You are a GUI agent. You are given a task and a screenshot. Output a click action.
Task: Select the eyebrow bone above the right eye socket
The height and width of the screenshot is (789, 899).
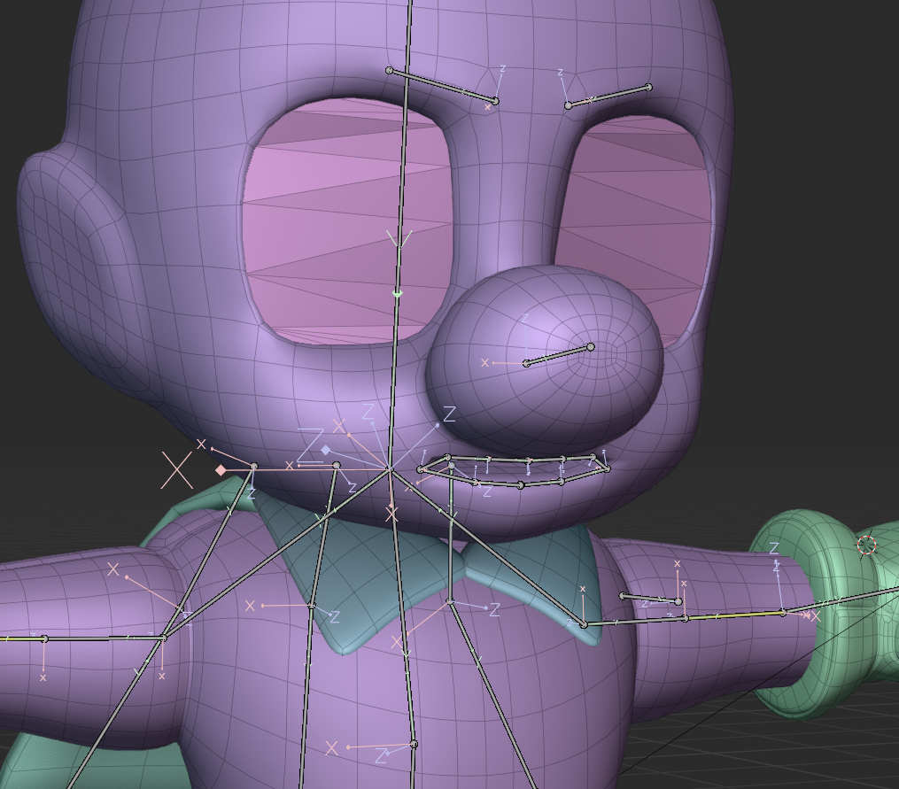608,97
